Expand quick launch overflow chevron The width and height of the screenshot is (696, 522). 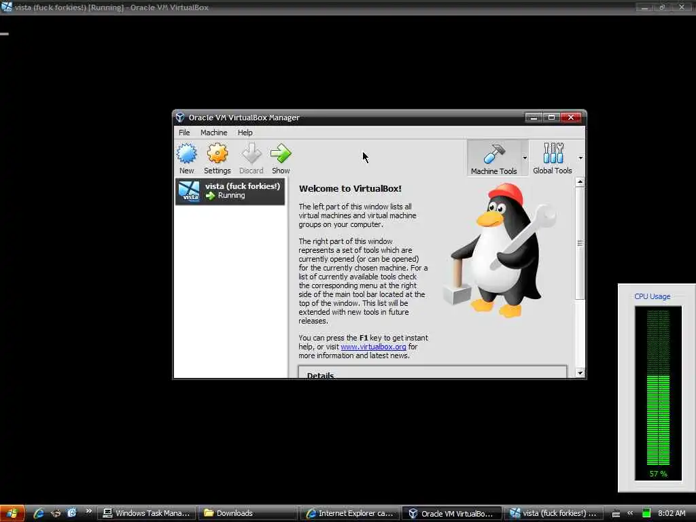pyautogui.click(x=89, y=511)
